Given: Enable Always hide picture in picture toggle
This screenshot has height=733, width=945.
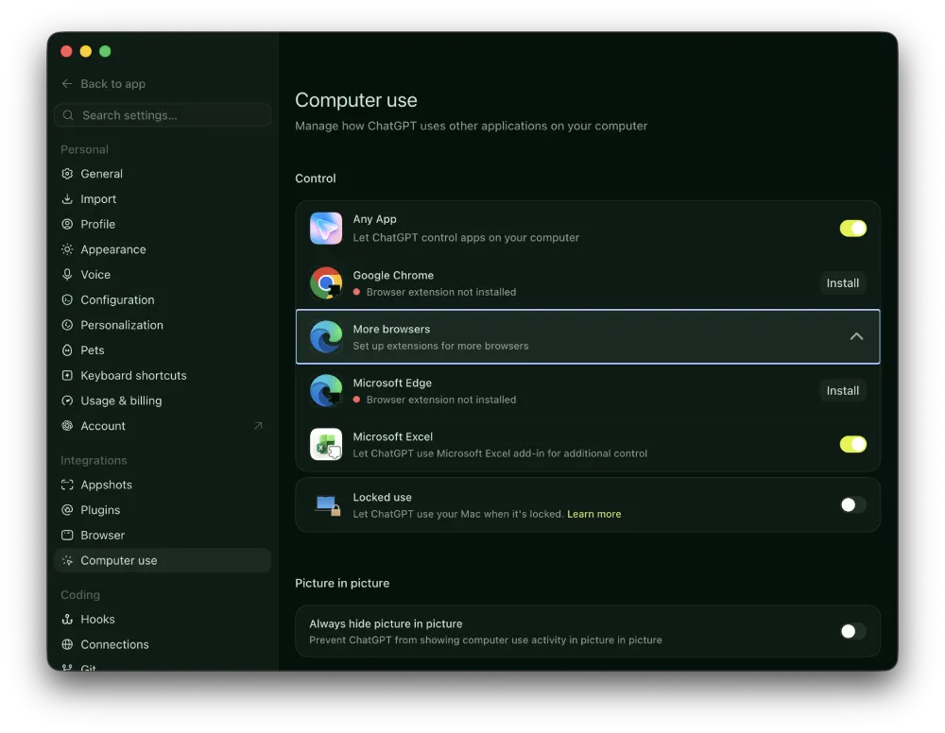Looking at the screenshot, I should click(852, 631).
